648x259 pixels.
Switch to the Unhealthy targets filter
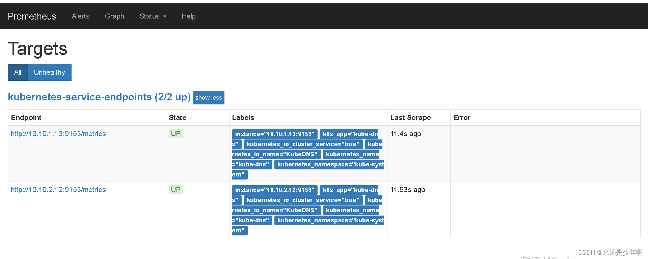[50, 72]
